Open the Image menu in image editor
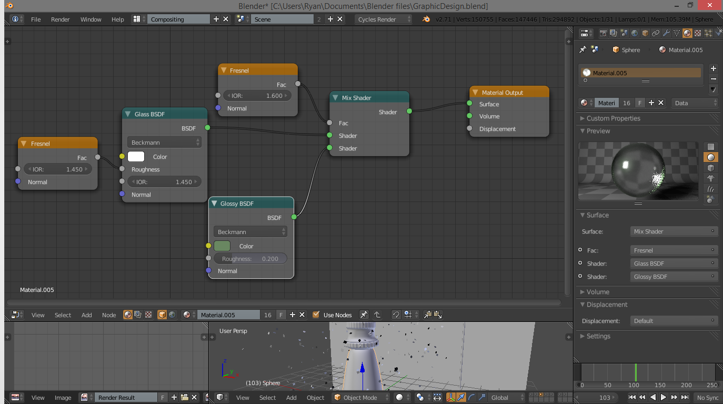This screenshot has height=404, width=723. click(x=63, y=398)
